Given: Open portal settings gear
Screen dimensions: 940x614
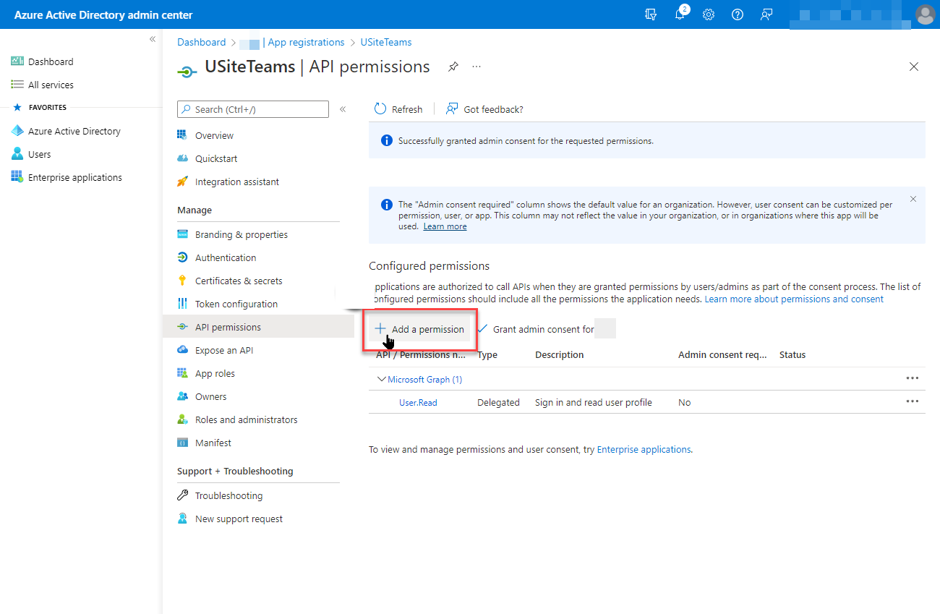Looking at the screenshot, I should (x=709, y=14).
